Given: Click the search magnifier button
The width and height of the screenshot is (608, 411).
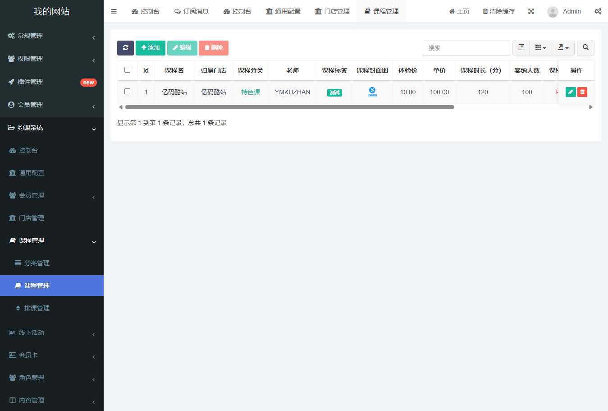Looking at the screenshot, I should point(585,48).
